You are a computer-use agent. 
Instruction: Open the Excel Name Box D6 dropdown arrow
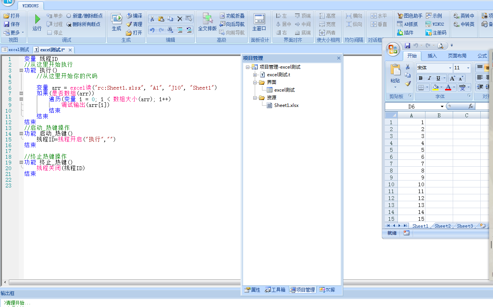pyautogui.click(x=442, y=107)
